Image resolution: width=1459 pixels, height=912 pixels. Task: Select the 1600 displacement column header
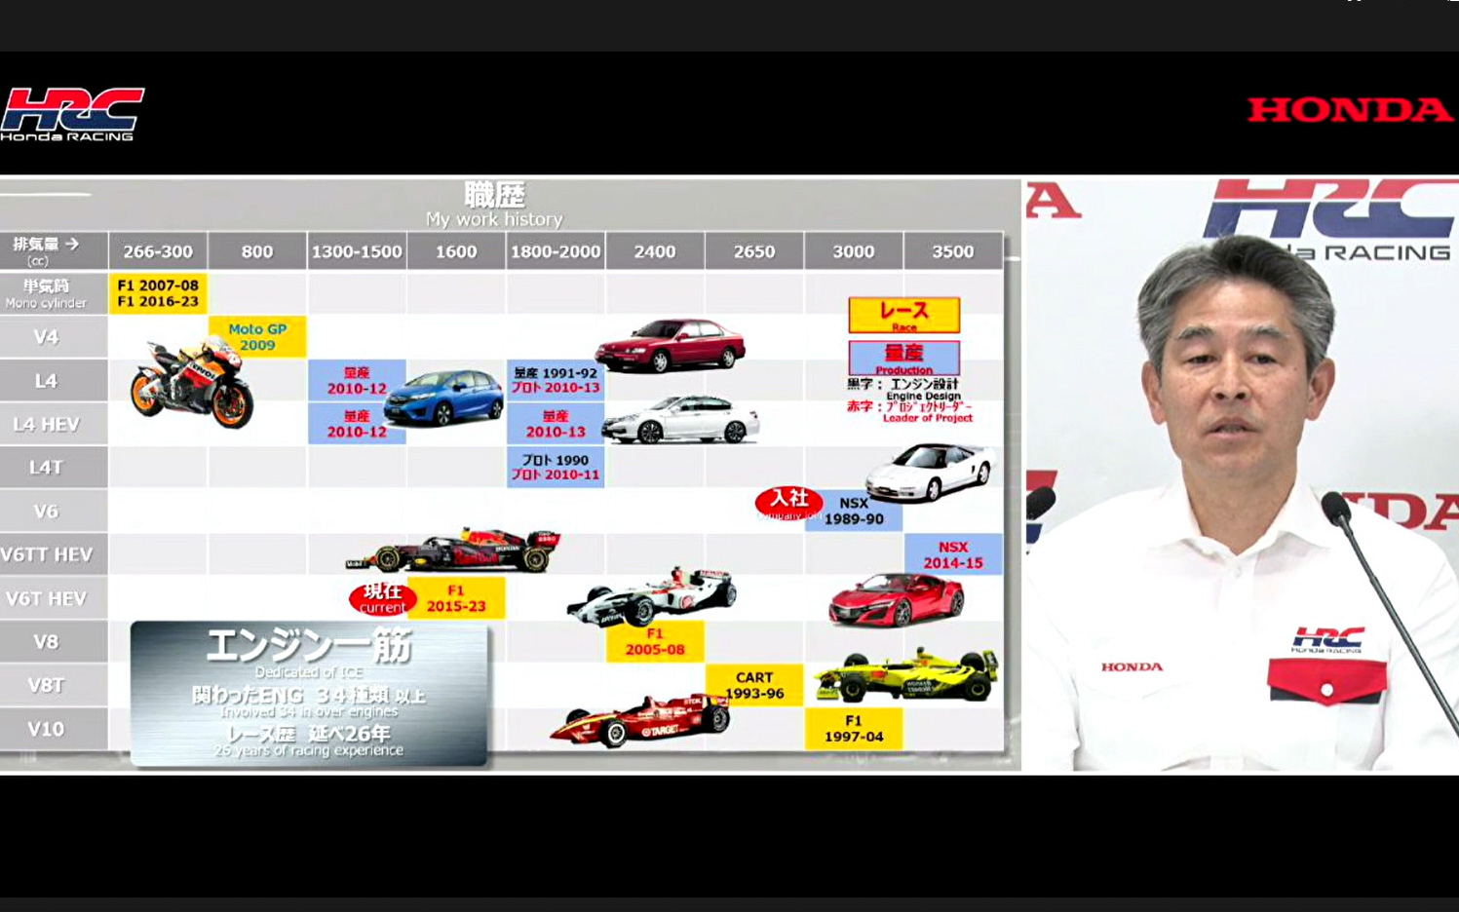pyautogui.click(x=456, y=251)
